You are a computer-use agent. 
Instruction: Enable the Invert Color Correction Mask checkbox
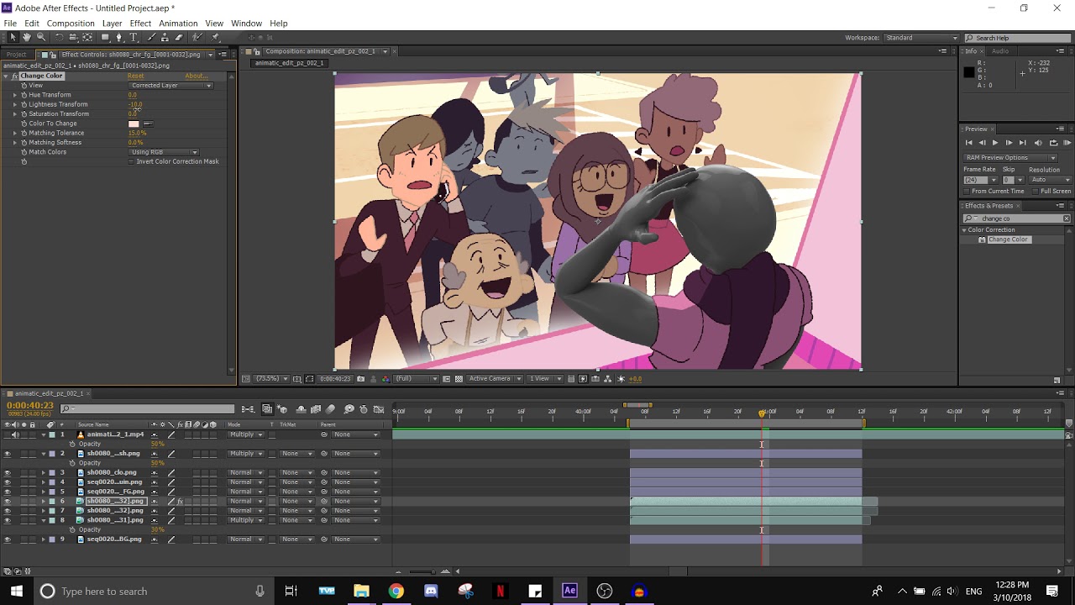(132, 161)
